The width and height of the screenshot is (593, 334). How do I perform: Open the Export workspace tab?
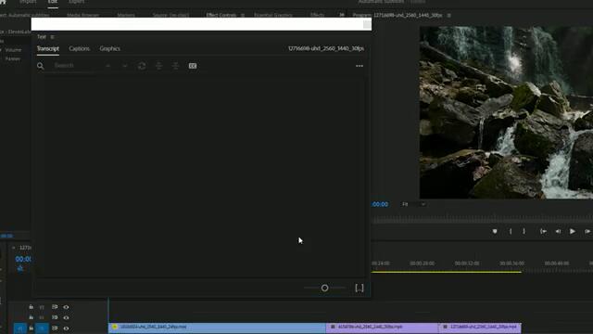76,2
